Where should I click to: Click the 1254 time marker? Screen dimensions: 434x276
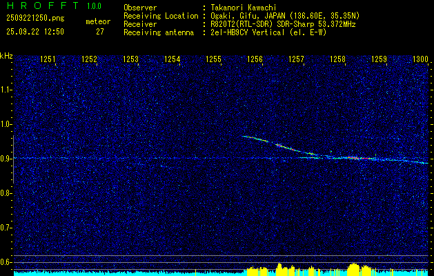click(x=172, y=59)
